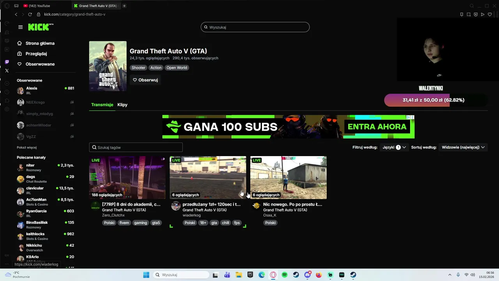Click the 18+ tag under wiaderkog stream
Screen dimensions: 499x281
203,223
